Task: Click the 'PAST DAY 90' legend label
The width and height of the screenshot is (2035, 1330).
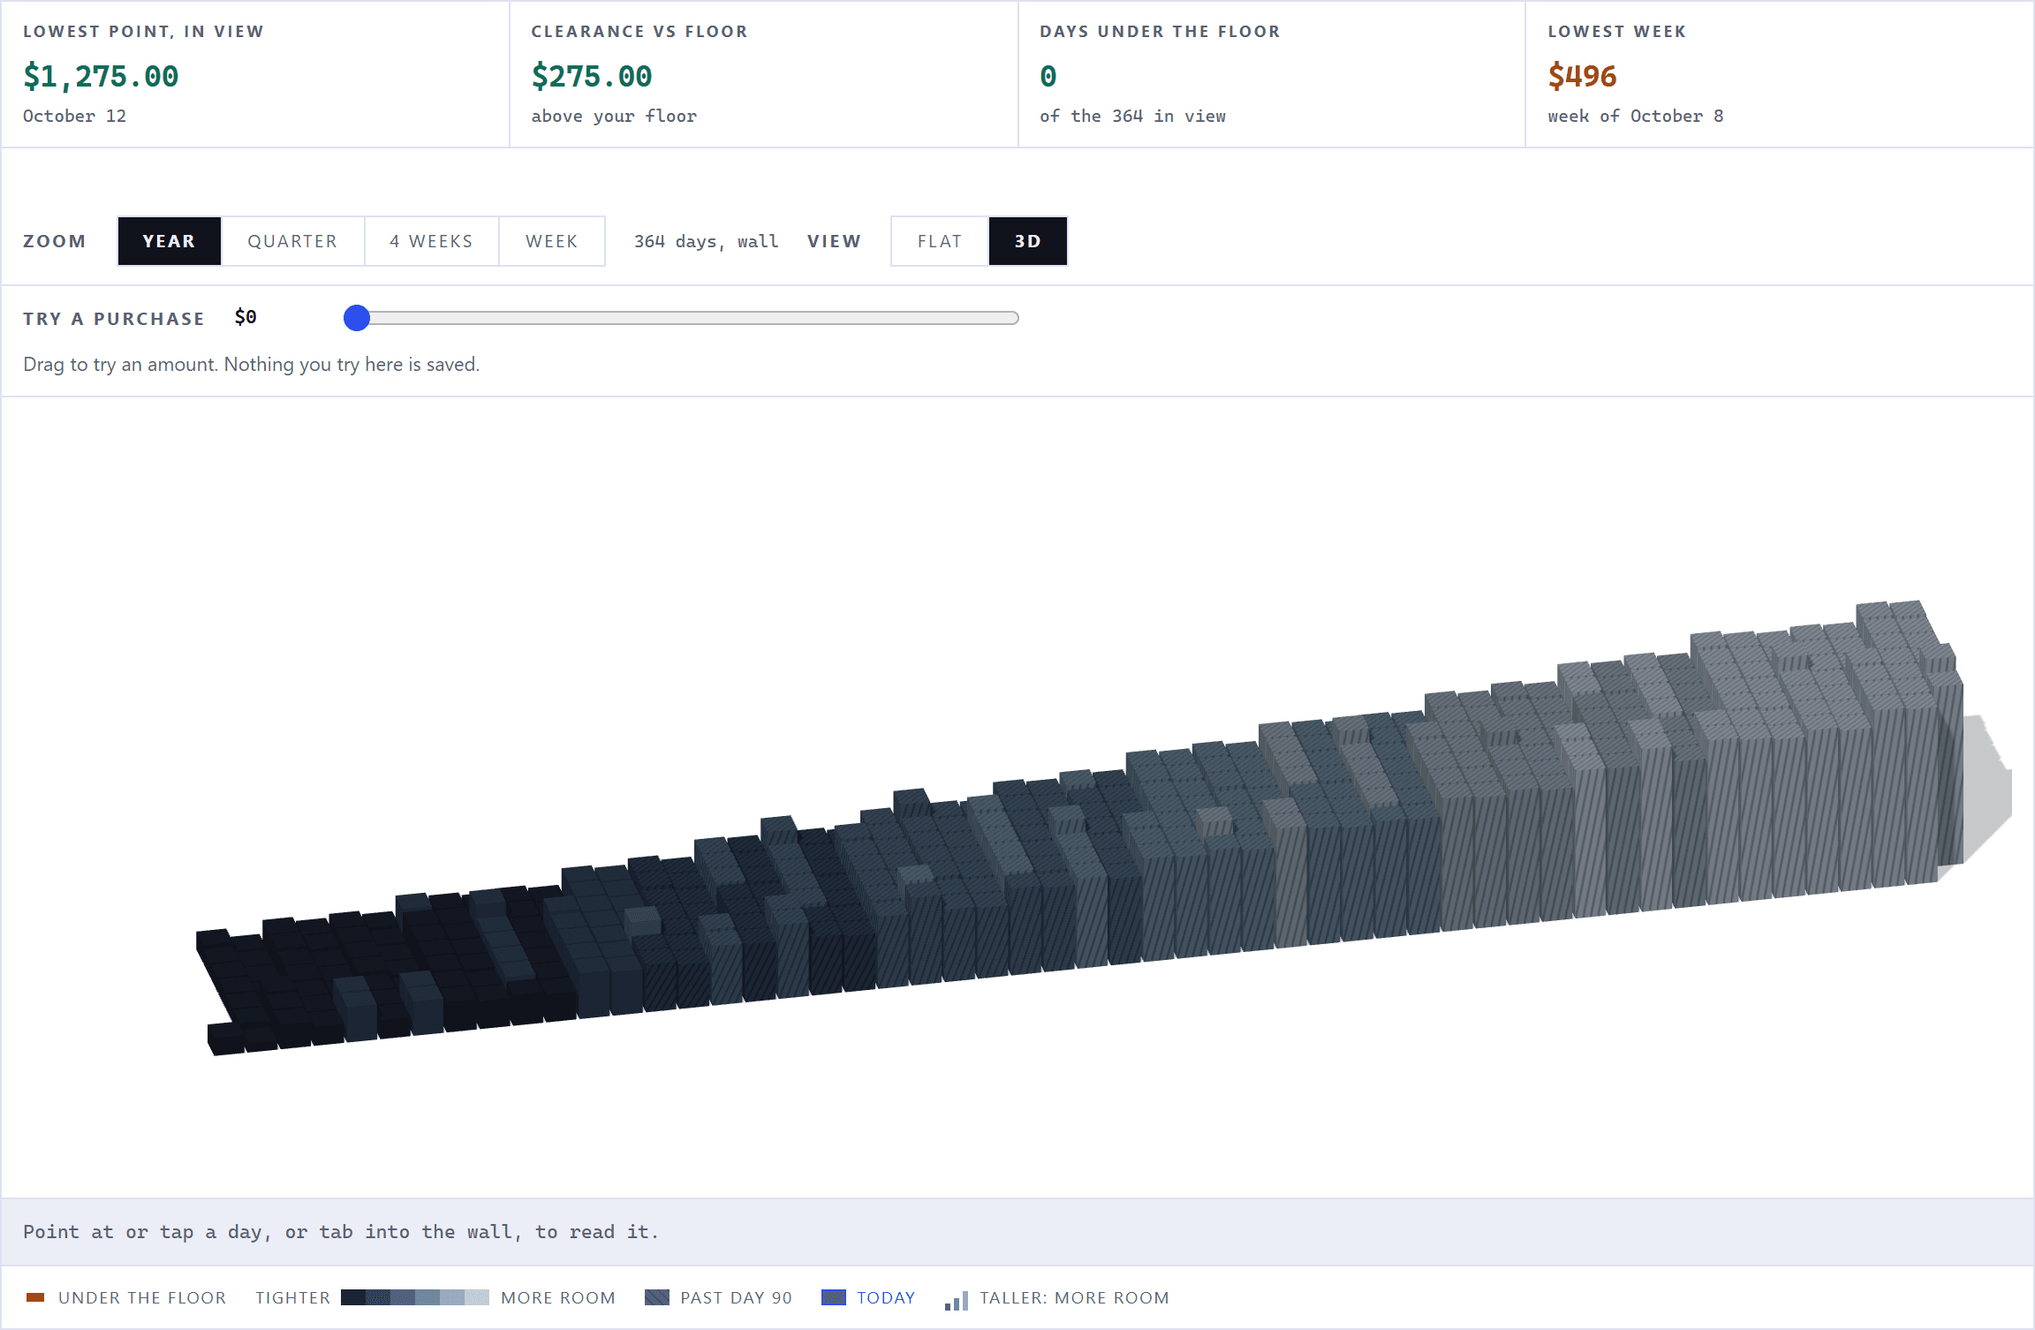Action: click(736, 1297)
